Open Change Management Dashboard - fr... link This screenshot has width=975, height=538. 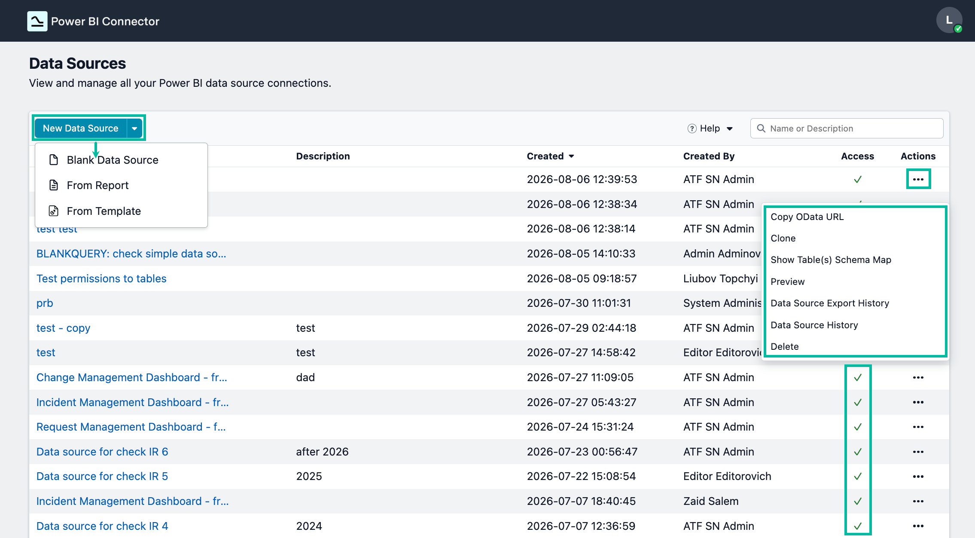(132, 377)
